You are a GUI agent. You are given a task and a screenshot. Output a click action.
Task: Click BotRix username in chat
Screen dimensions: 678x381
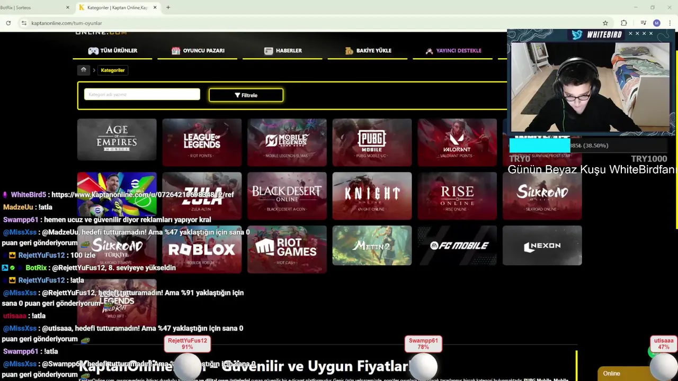36,268
